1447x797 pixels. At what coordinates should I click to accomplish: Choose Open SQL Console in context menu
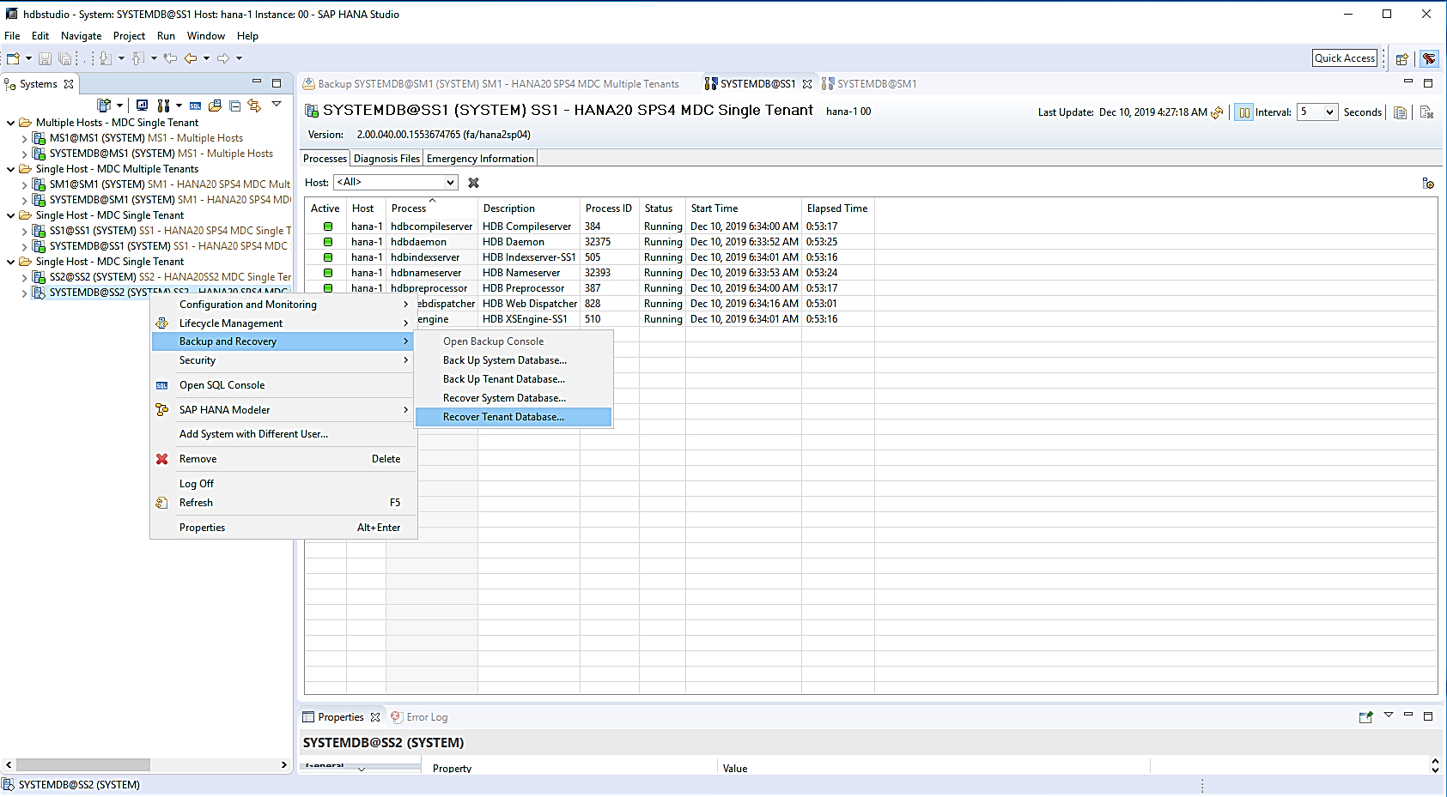point(222,385)
